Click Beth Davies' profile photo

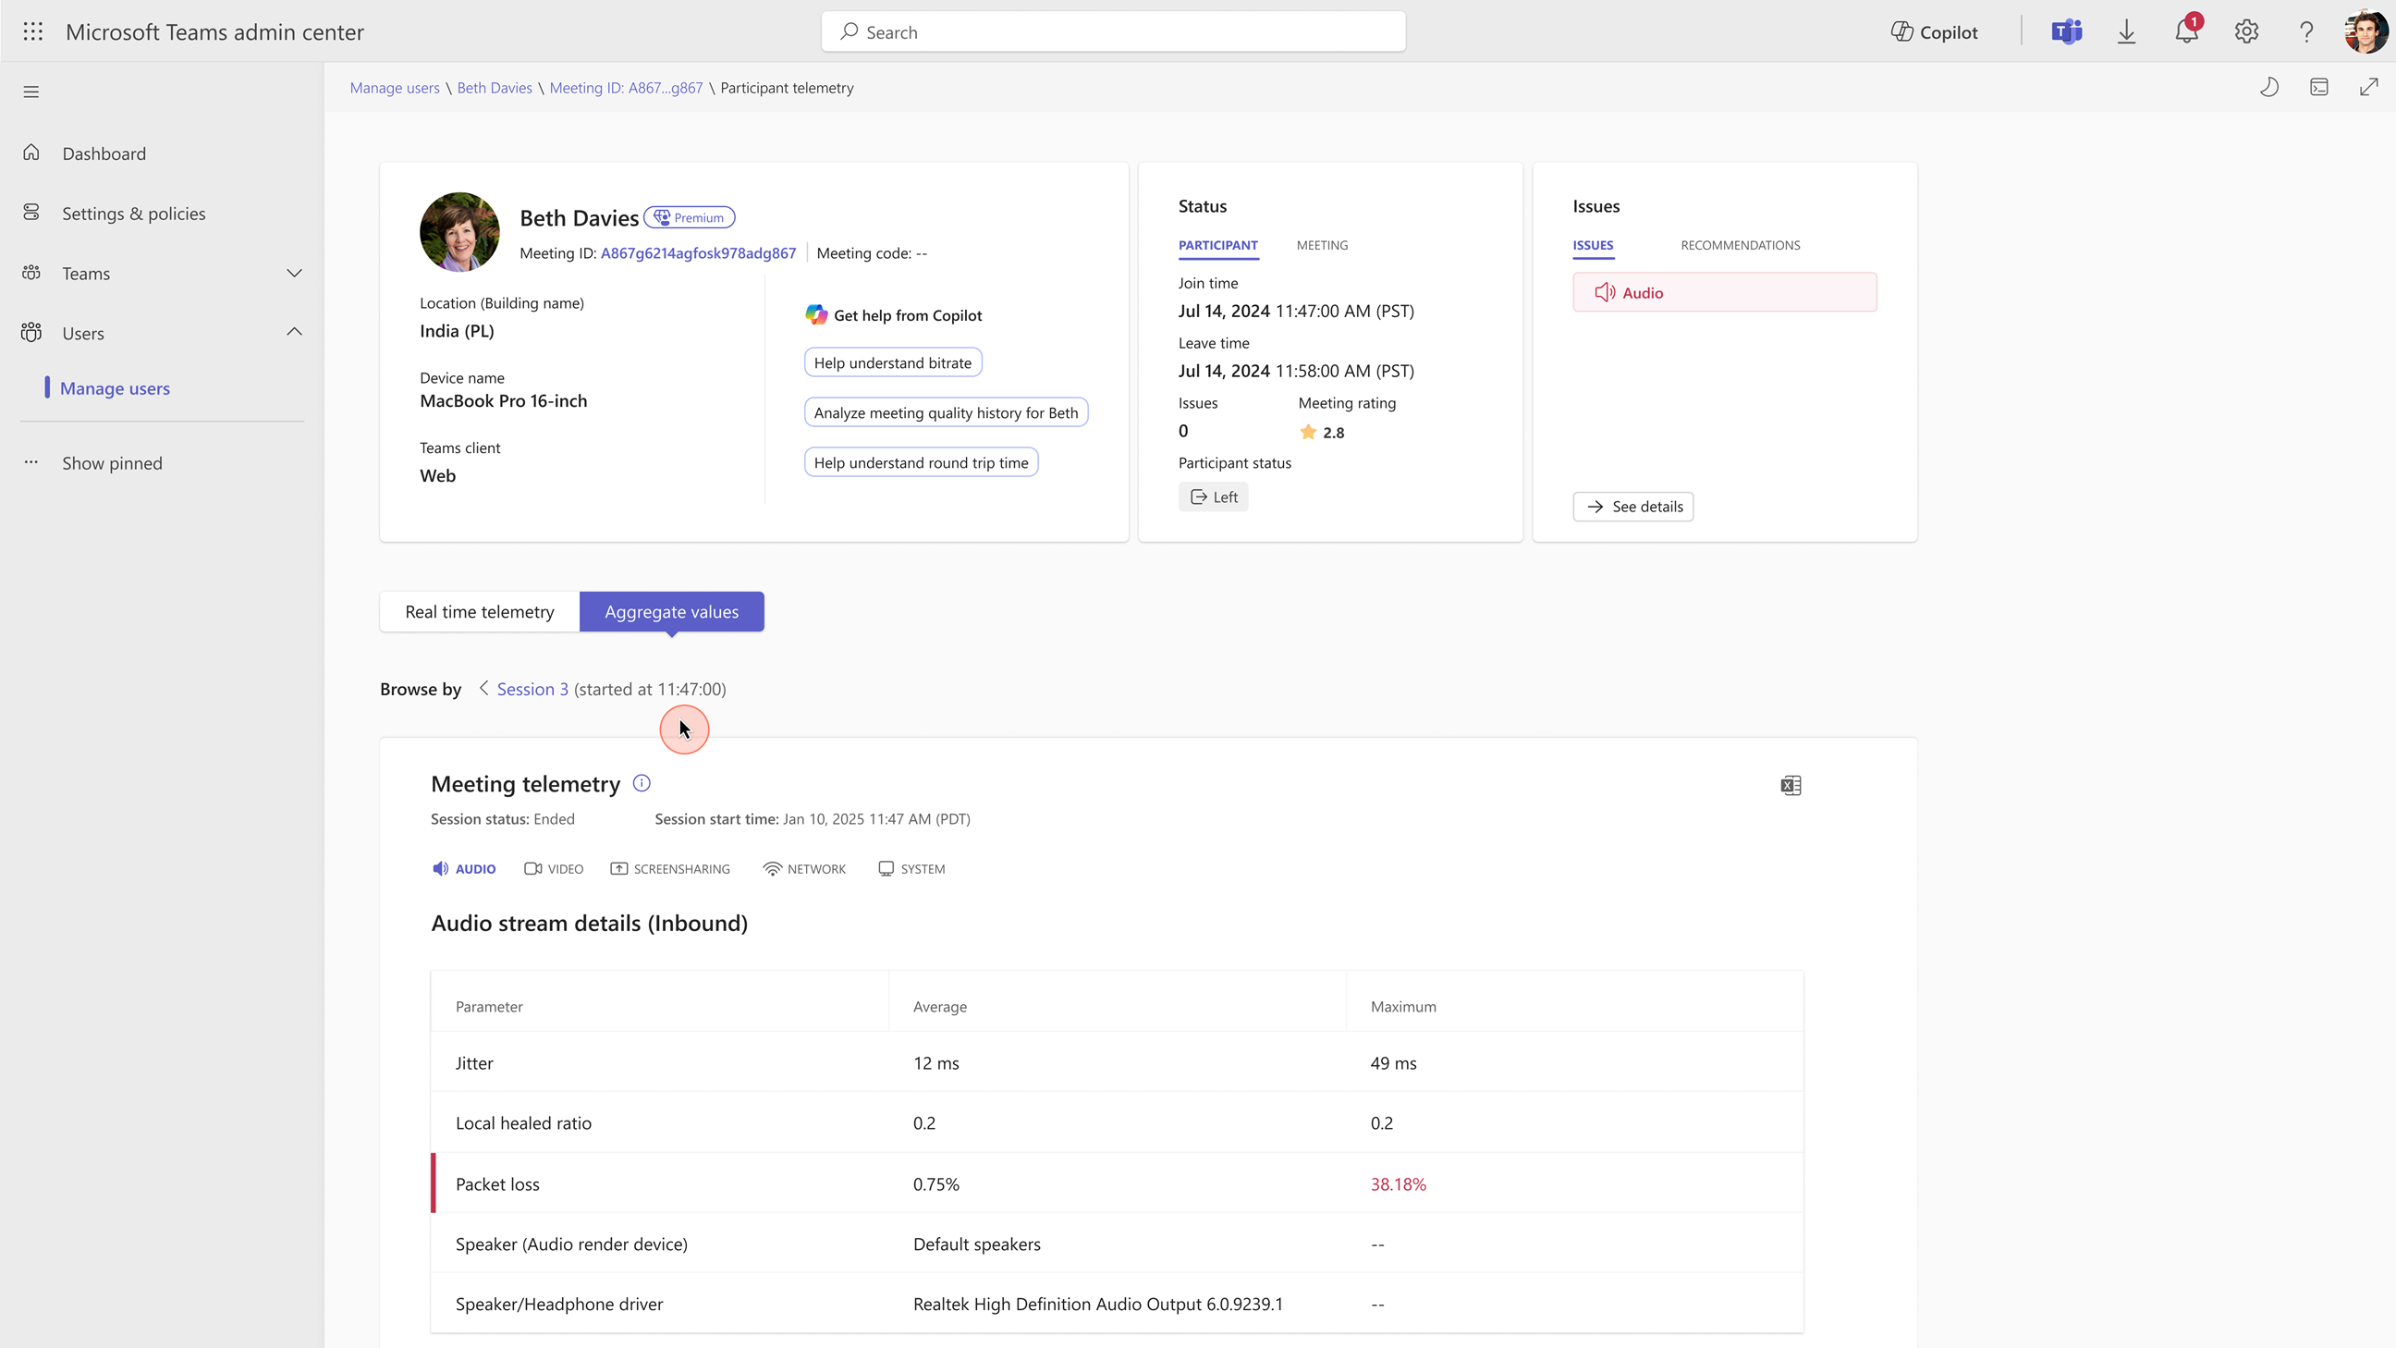[459, 232]
